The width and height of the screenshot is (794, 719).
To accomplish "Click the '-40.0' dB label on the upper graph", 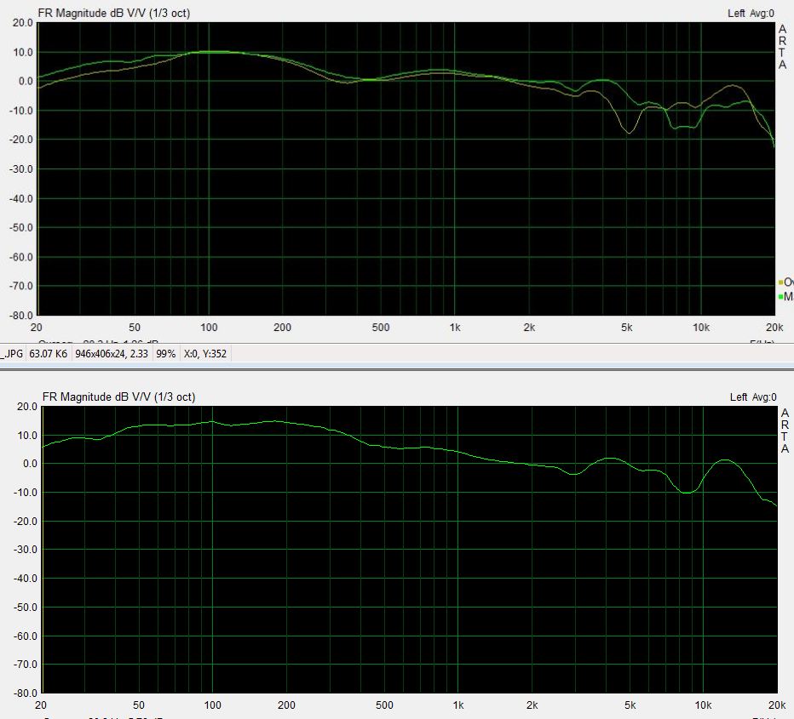I will coord(21,198).
